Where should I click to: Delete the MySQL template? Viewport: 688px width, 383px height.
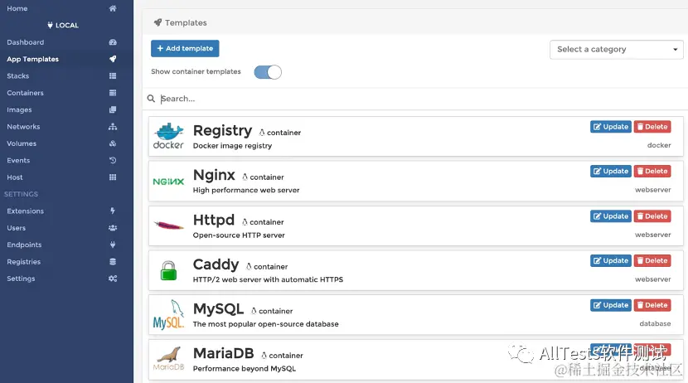click(652, 305)
